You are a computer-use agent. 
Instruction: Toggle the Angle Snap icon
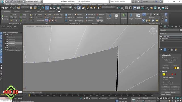click(x=87, y=8)
